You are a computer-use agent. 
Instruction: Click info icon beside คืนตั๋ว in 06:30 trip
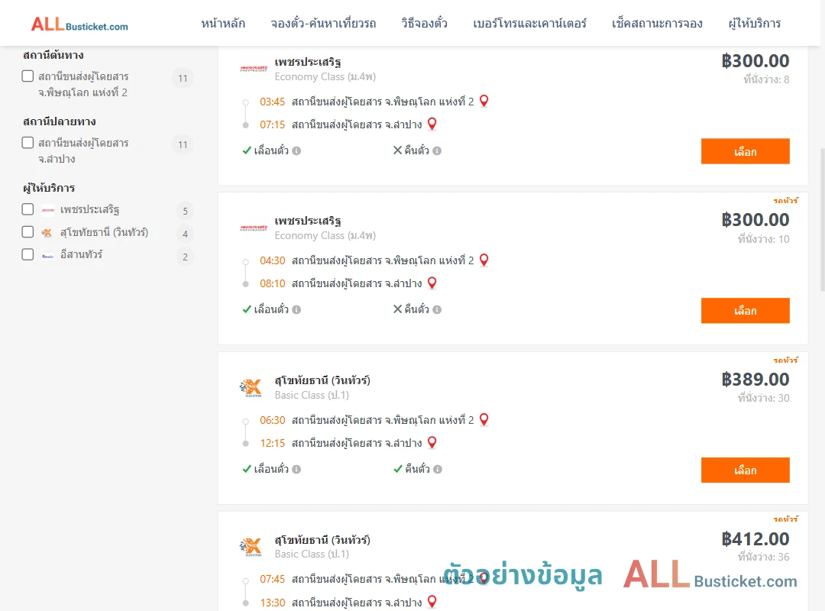[x=438, y=470]
